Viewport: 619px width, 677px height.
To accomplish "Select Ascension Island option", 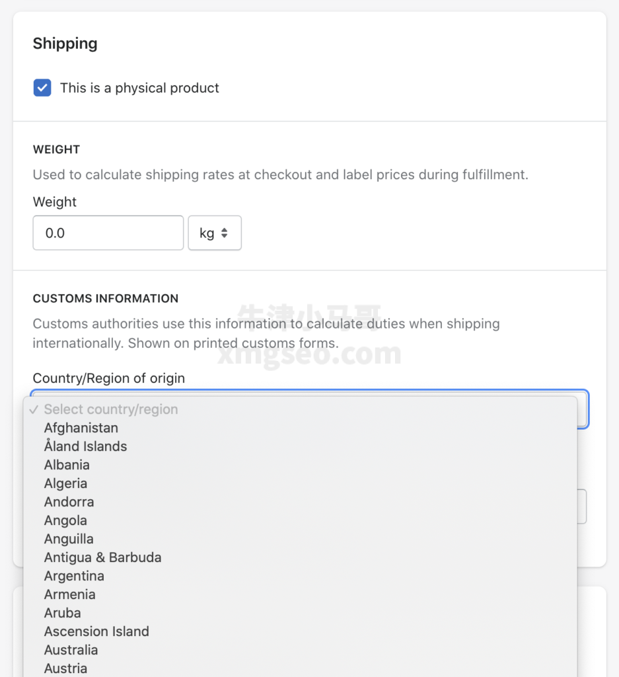I will tap(300, 631).
